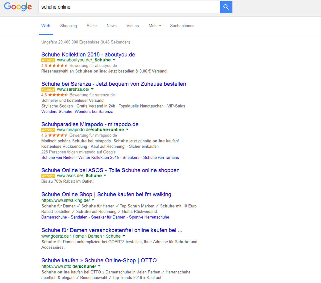Open the Mehr dropdown menu
This screenshot has height=283, width=321.
pos(155,26)
